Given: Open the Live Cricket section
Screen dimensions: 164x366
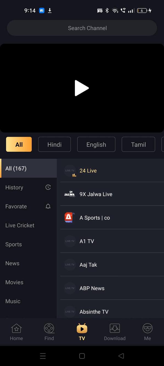Looking at the screenshot, I should [x=20, y=225].
